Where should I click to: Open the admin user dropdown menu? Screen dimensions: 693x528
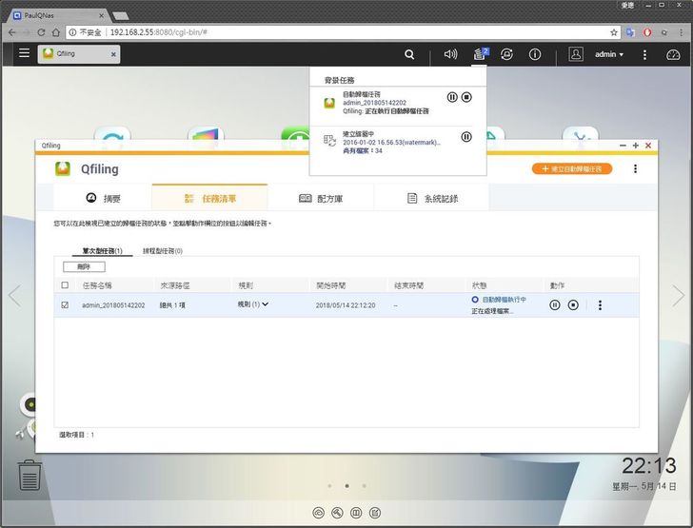coord(609,54)
